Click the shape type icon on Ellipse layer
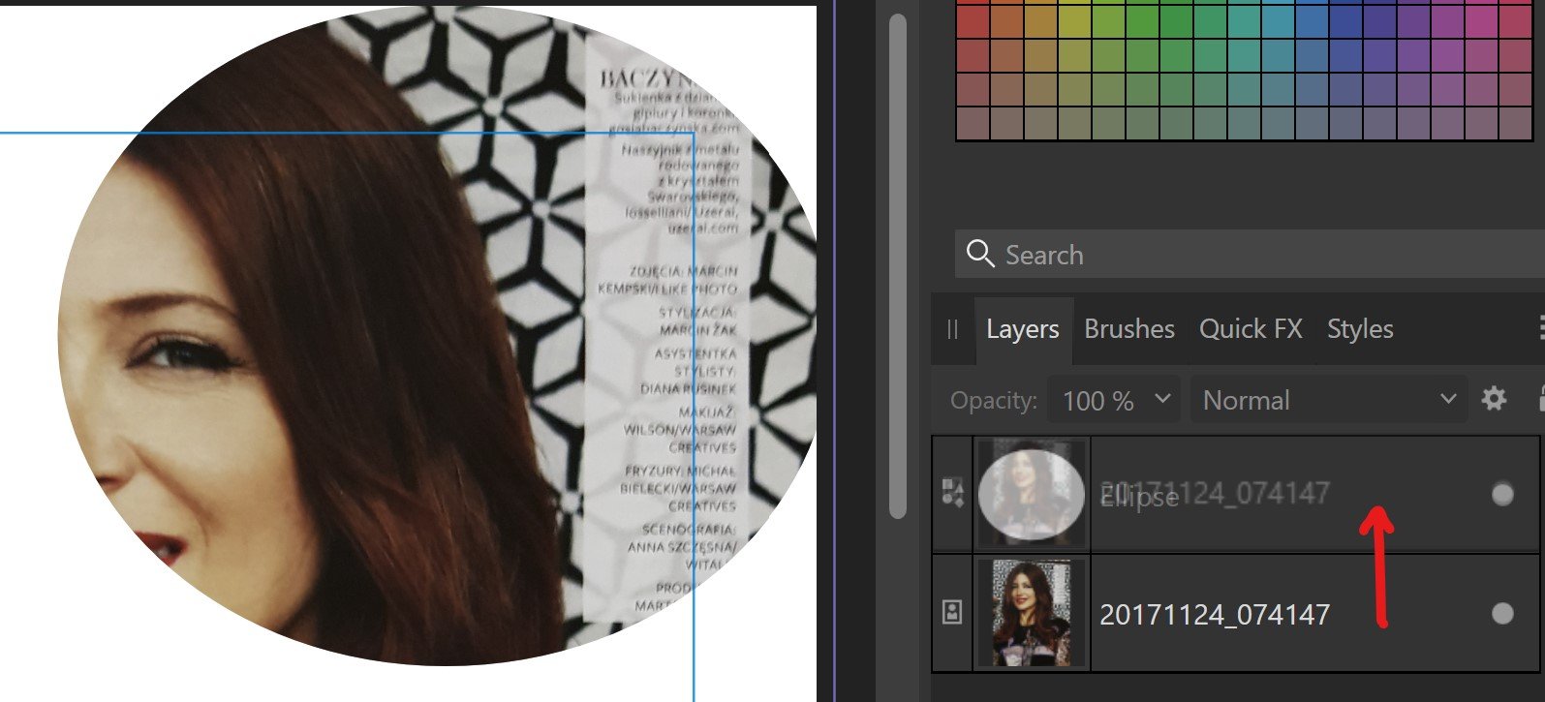 (952, 493)
